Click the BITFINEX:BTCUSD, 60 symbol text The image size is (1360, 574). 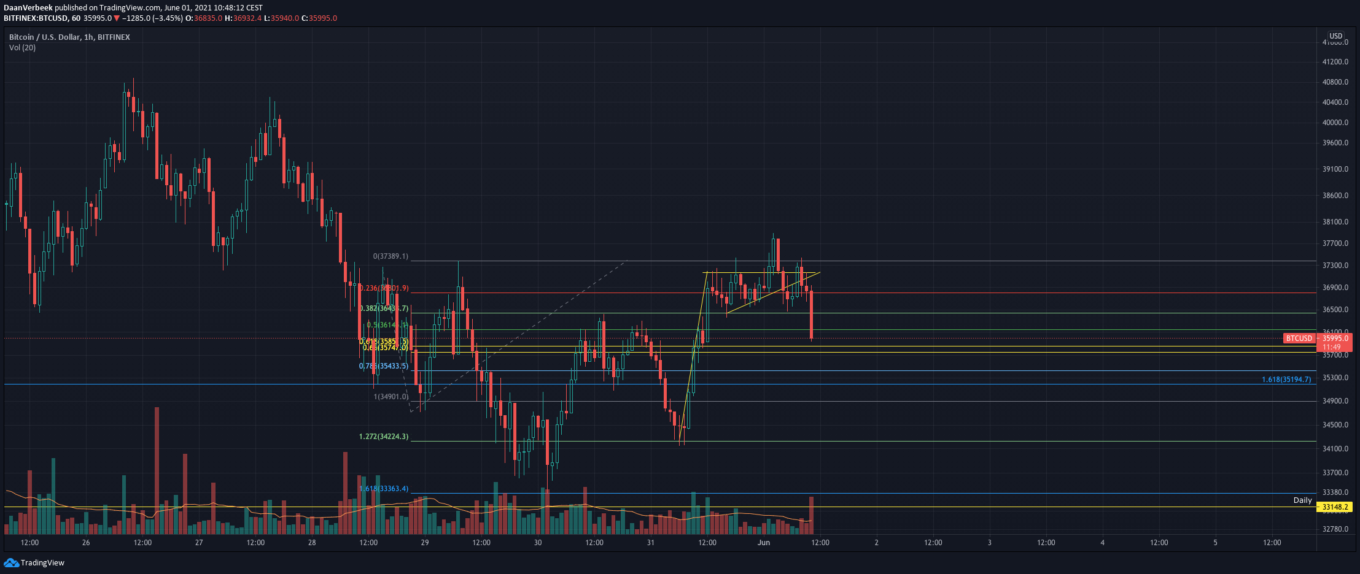tap(42, 18)
